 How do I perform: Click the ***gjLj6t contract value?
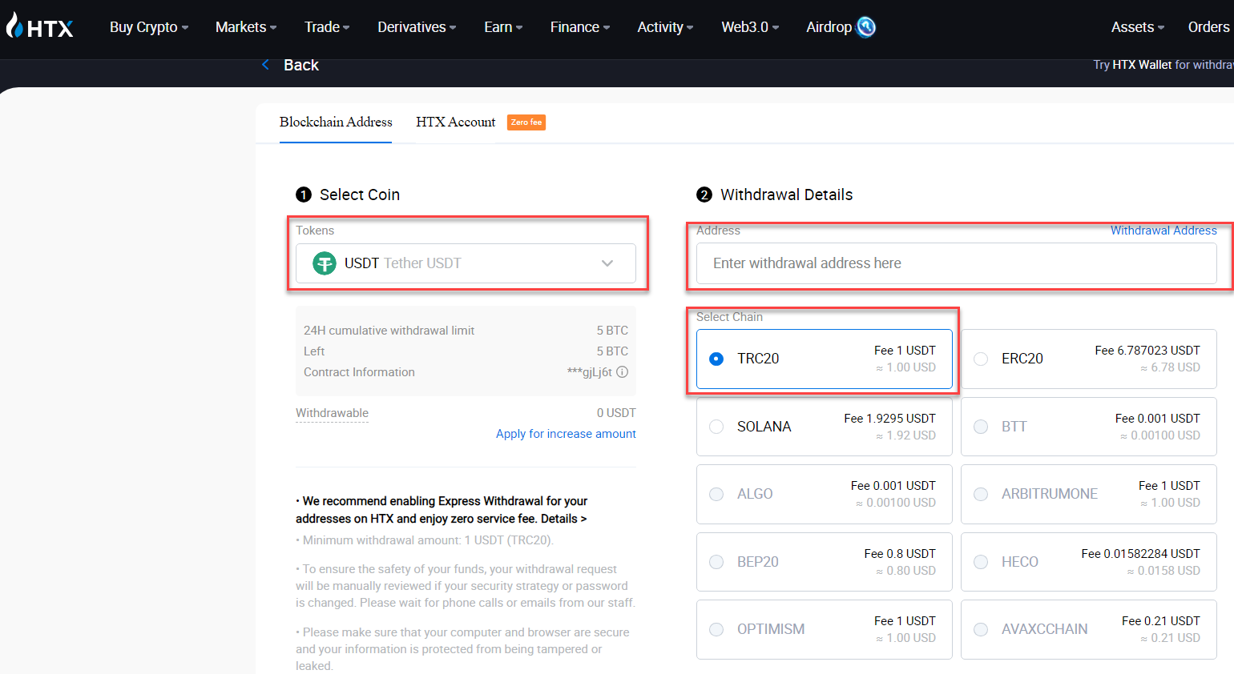590,372
